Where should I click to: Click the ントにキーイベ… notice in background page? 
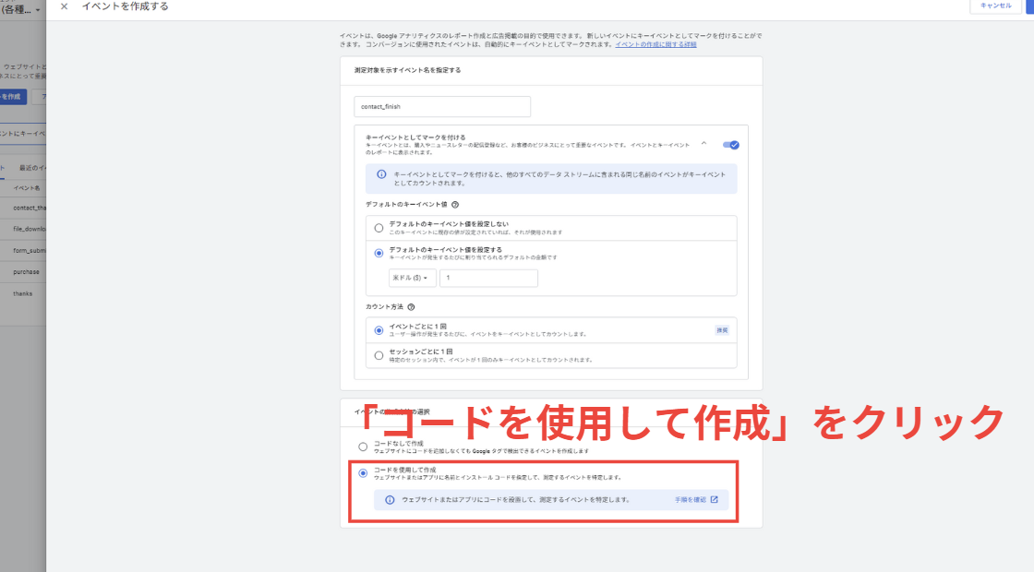(x=23, y=134)
